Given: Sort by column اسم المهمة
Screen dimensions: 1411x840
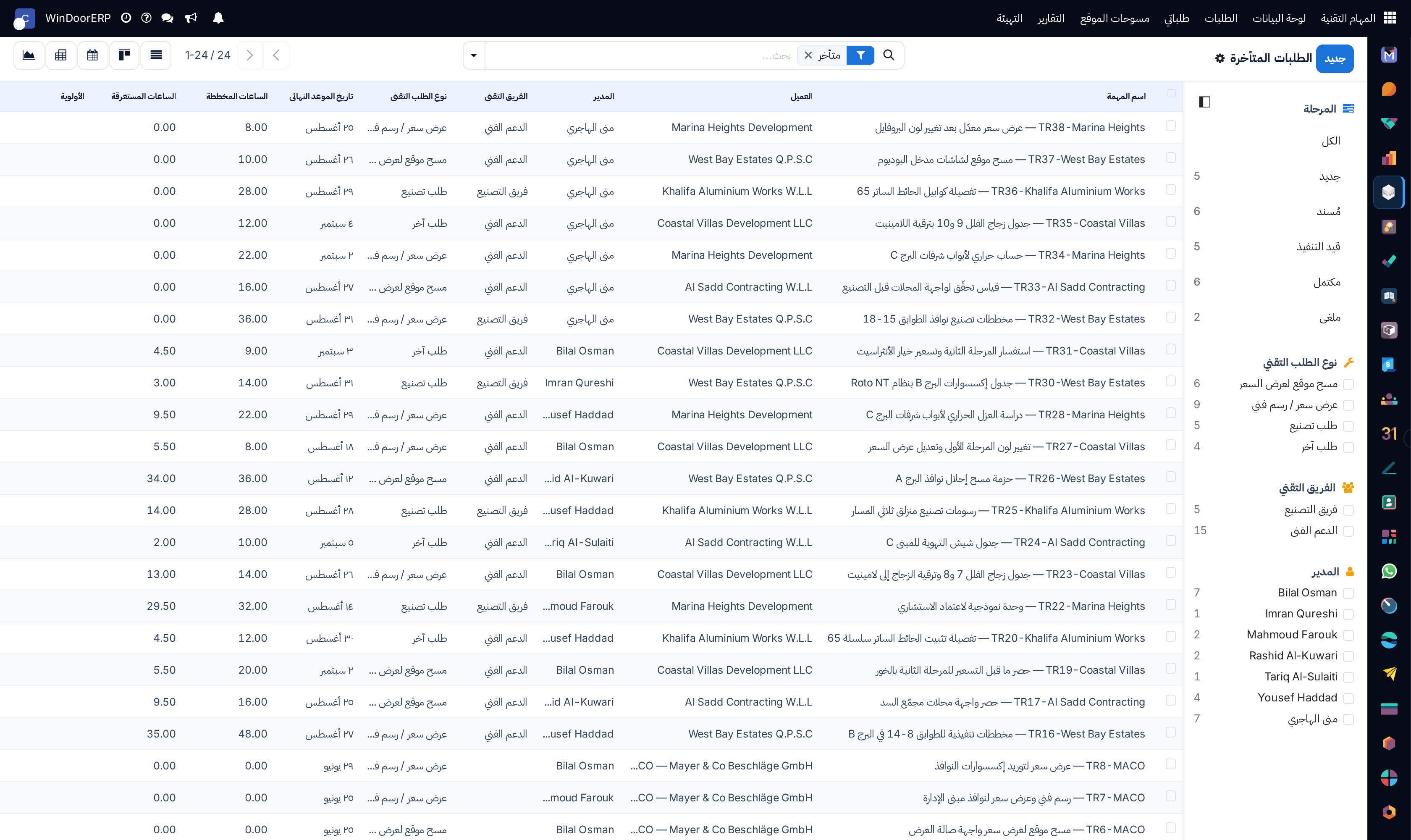Looking at the screenshot, I should click(1126, 96).
